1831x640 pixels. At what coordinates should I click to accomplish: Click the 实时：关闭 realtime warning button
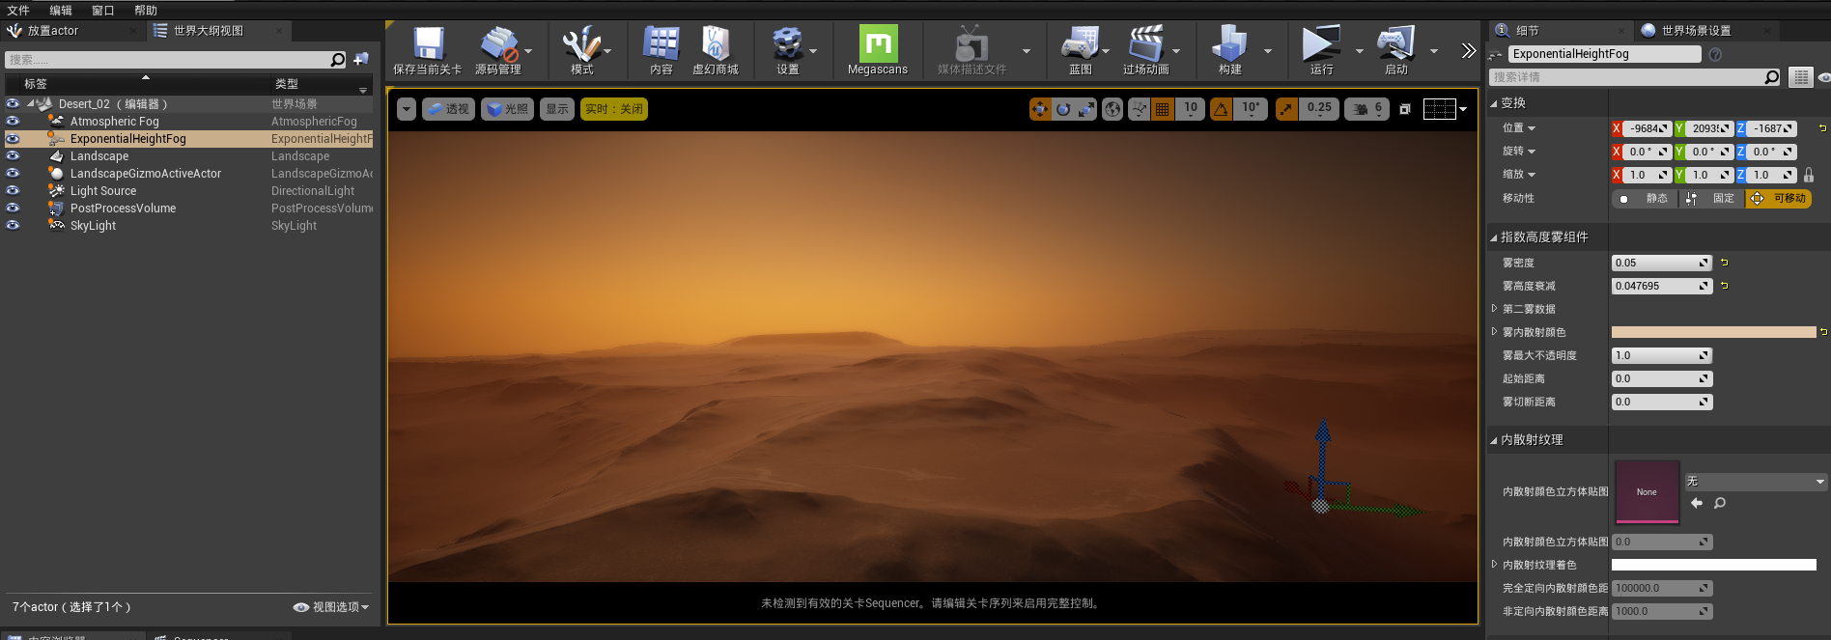614,109
